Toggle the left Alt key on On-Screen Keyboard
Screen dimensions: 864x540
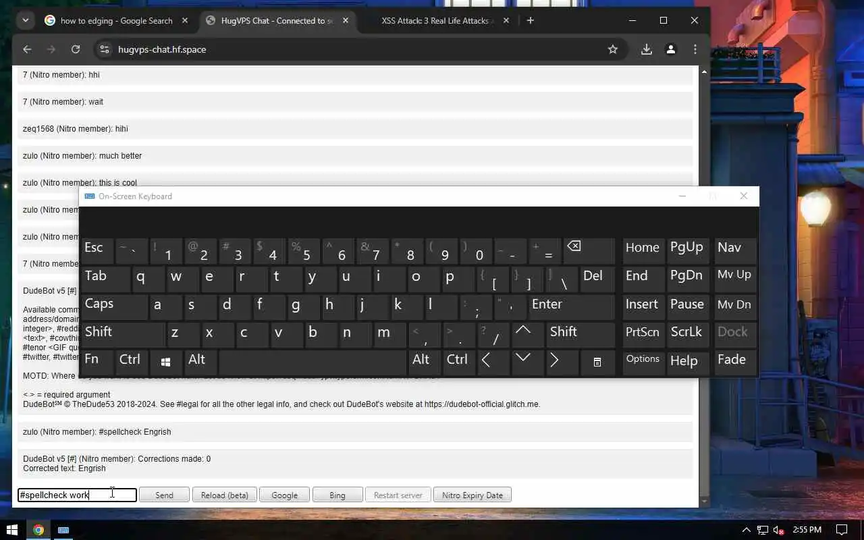tap(200, 362)
